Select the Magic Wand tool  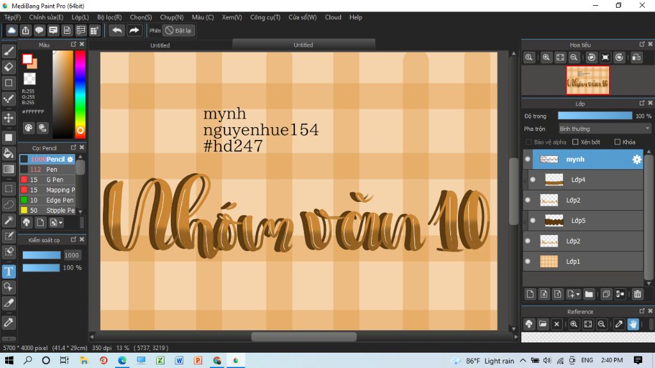(9, 220)
